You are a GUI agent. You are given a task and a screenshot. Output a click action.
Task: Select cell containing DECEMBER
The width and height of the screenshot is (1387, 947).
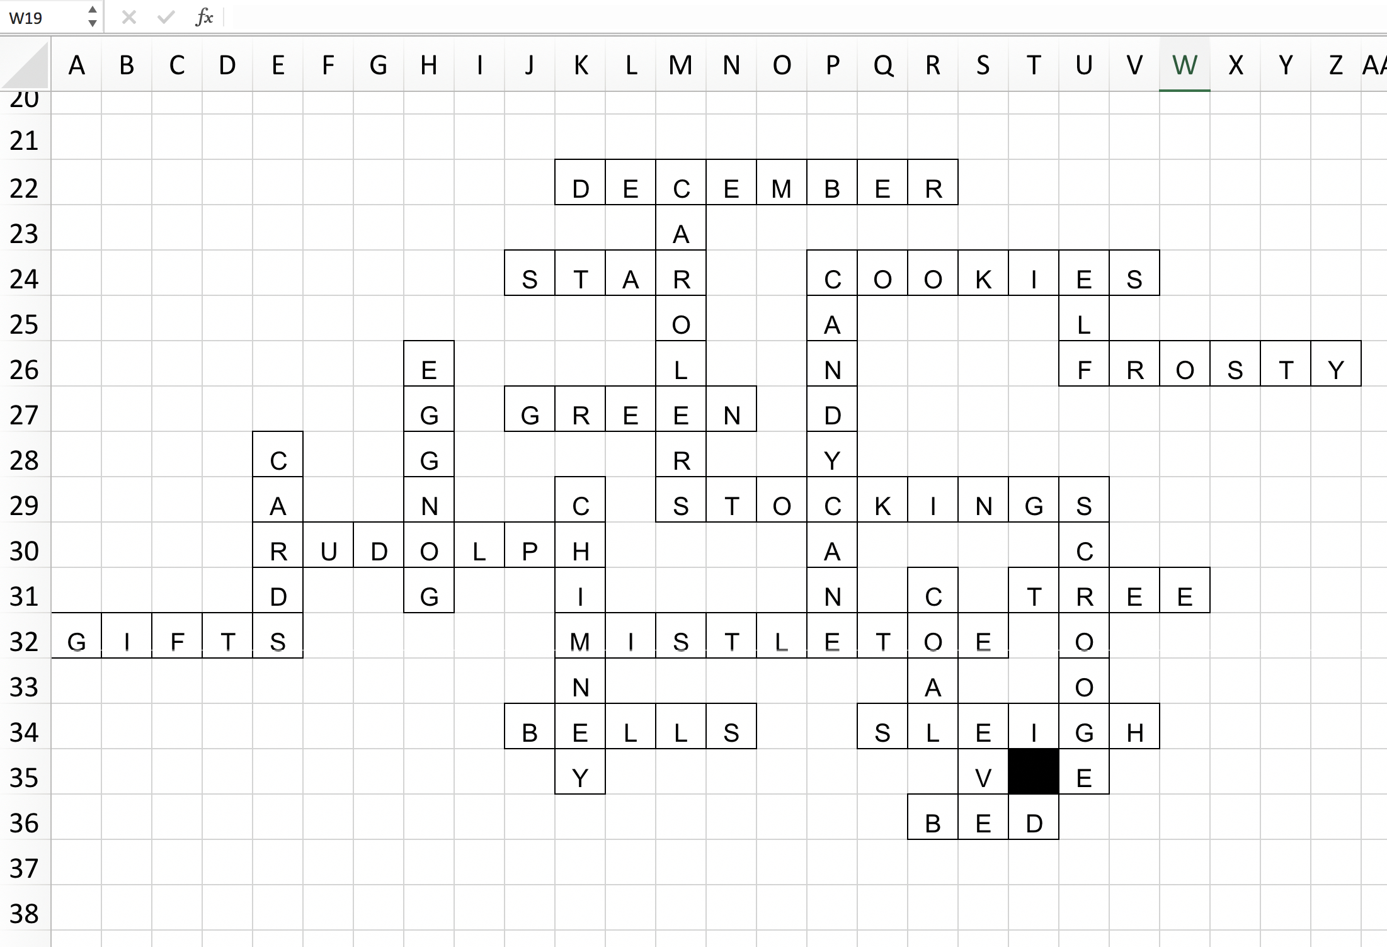coord(579,182)
